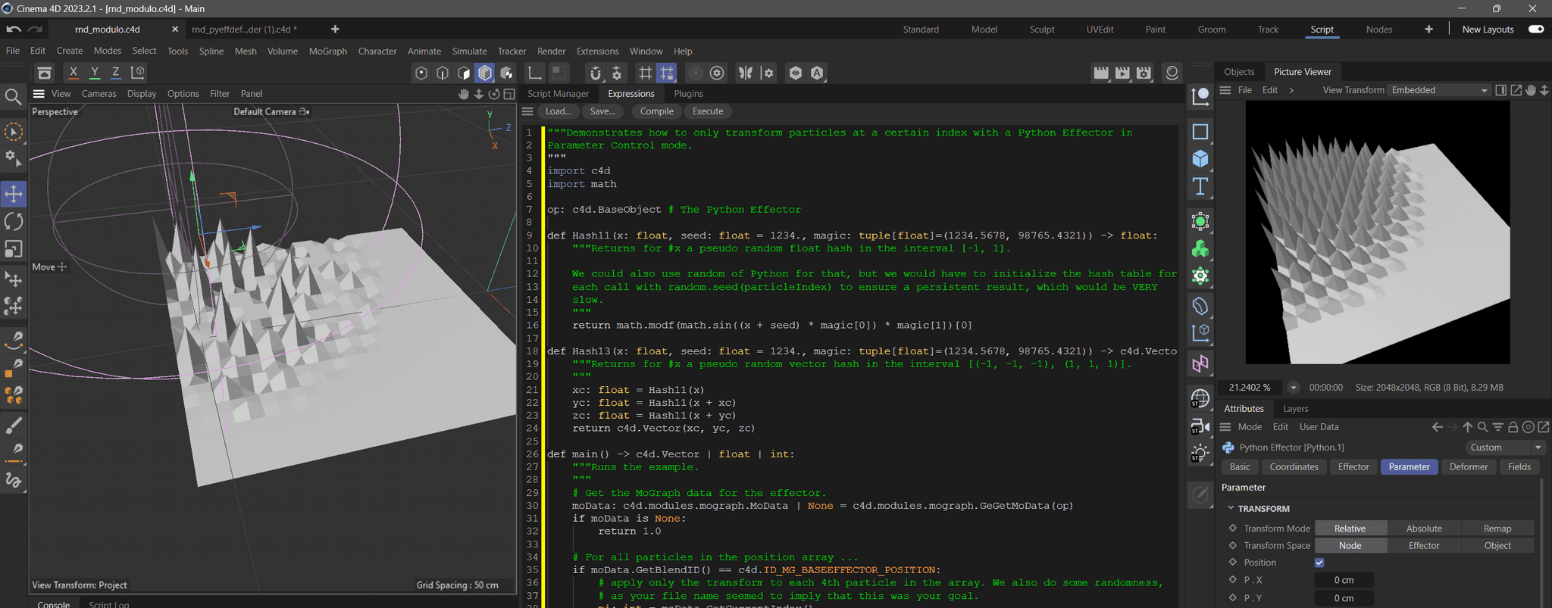Open the Custom dropdown in Attributes

click(1504, 447)
